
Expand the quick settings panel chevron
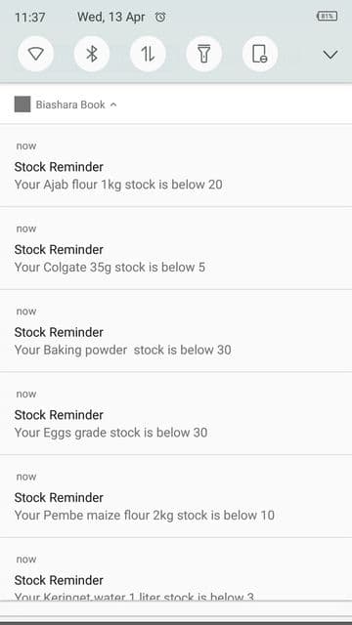pyautogui.click(x=330, y=55)
